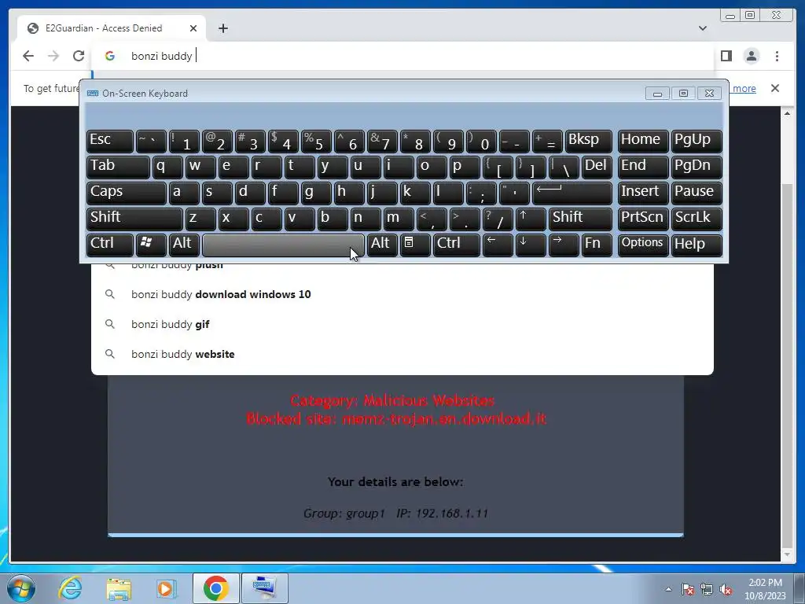Open the tab search chevron in Chrome
The width and height of the screenshot is (805, 604).
click(703, 28)
